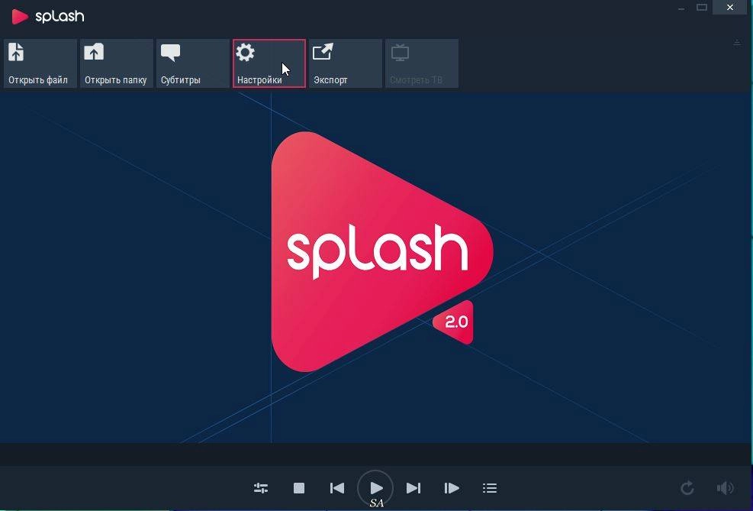
Task: Open the Открыть файл button
Action: pyautogui.click(x=40, y=63)
